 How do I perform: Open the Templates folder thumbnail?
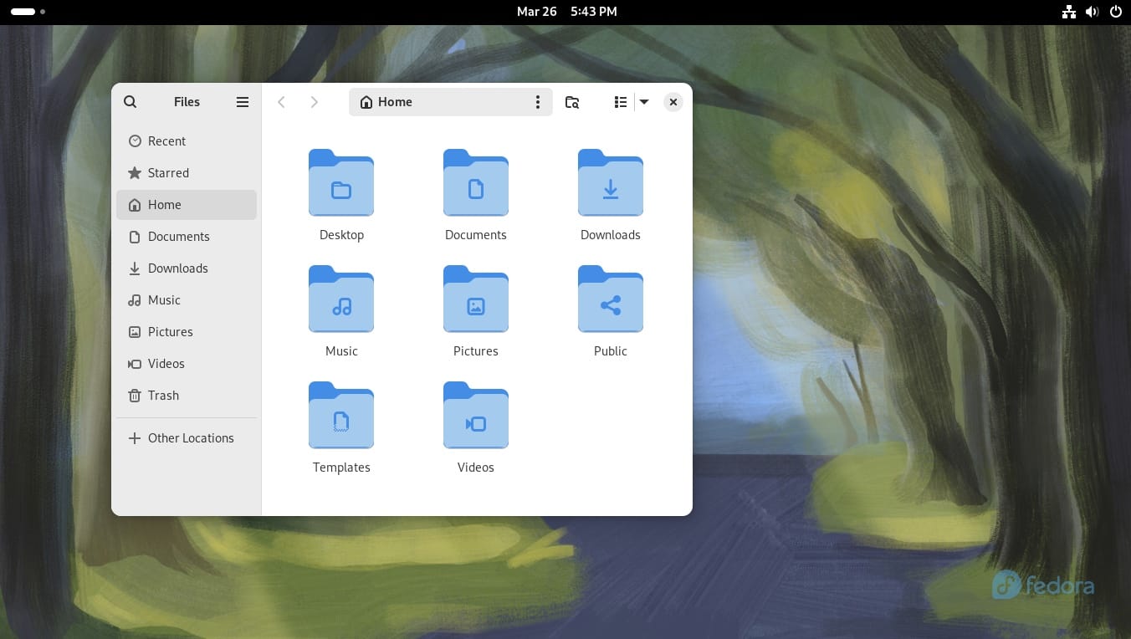pyautogui.click(x=341, y=415)
